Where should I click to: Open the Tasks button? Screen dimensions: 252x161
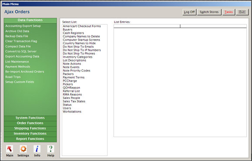coord(228,12)
